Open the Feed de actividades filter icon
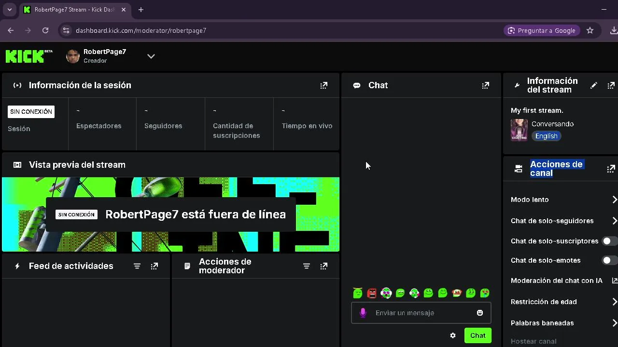Viewport: 618px width, 347px height. [137, 266]
